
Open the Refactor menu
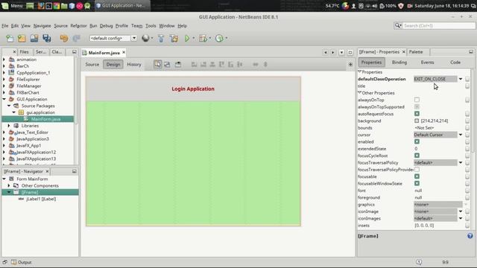coord(78,26)
